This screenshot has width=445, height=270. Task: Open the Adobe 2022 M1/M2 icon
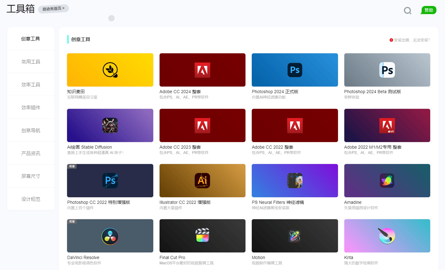pyautogui.click(x=387, y=125)
